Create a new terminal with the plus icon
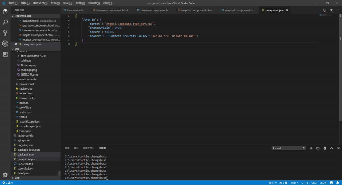The width and height of the screenshot is (342, 185). pos(311,148)
